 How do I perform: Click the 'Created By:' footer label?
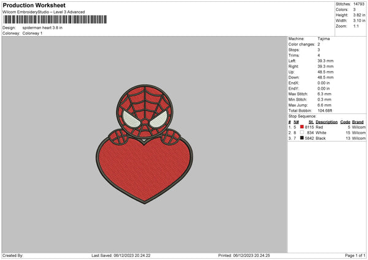[x=13, y=256]
